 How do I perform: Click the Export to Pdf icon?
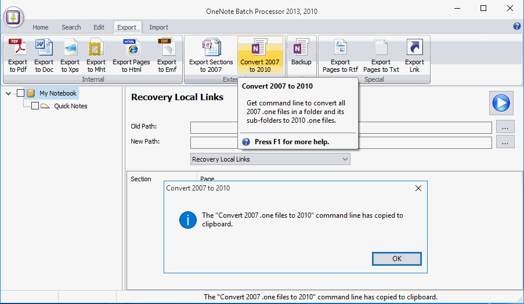coord(18,56)
